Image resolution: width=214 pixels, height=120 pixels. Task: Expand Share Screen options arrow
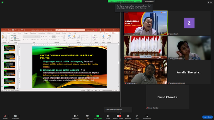[102, 116]
